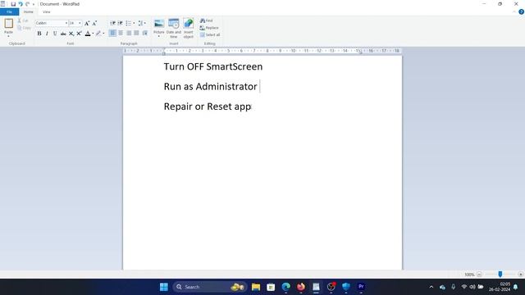Open Windows Security shield in taskbar
The height and width of the screenshot is (295, 525).
[x=346, y=287]
